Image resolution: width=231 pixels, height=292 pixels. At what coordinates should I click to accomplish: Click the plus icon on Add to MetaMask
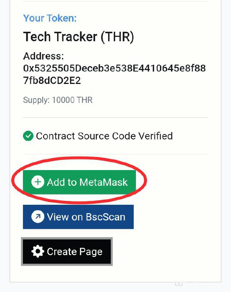click(x=38, y=182)
